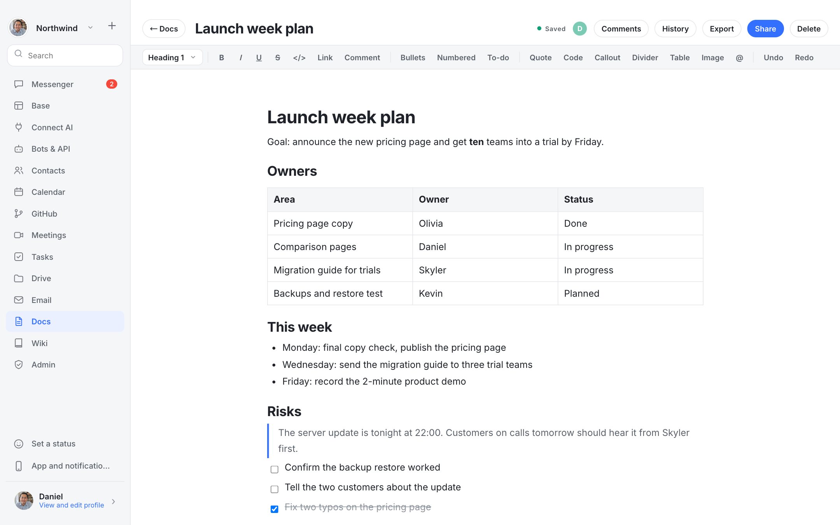Open Messenger from the sidebar

coord(65,84)
